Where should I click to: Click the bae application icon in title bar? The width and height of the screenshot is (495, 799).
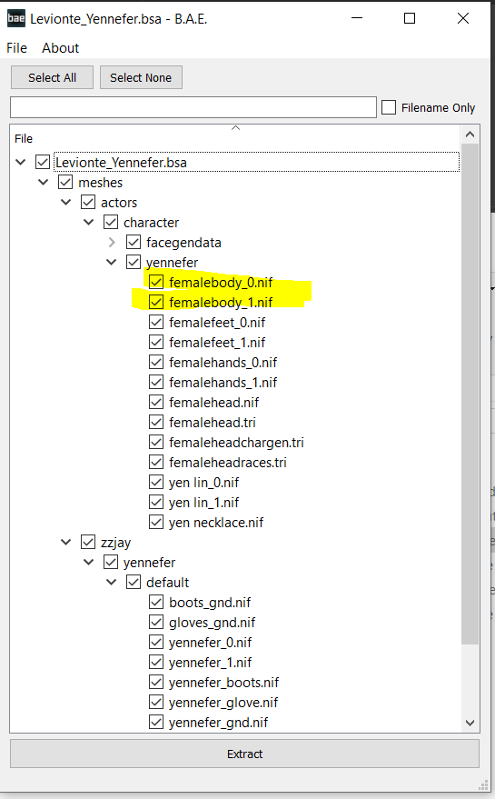pyautogui.click(x=15, y=19)
